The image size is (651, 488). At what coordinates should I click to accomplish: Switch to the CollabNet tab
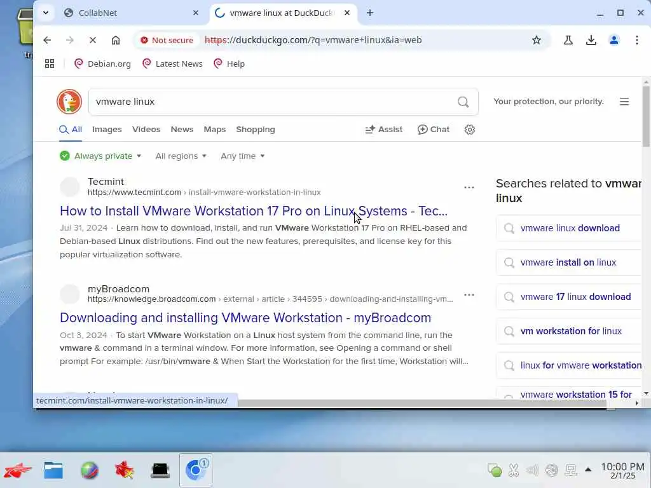tap(132, 13)
